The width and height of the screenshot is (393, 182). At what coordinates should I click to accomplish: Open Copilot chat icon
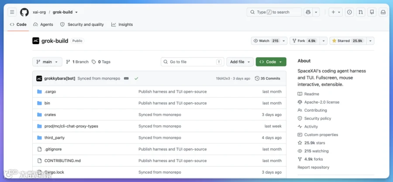coord(308,12)
